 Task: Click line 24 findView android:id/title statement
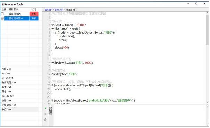[x=93, y=100]
